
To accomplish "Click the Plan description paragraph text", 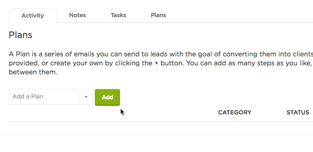I will click(161, 63).
